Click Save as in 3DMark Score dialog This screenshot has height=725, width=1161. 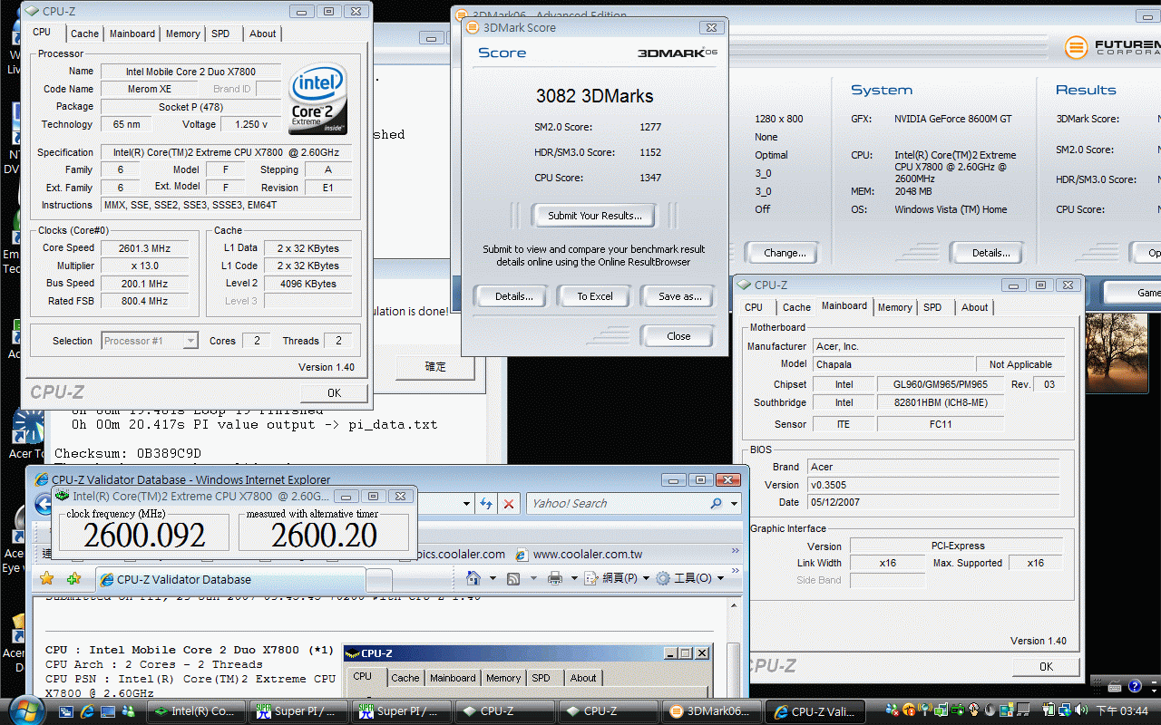point(680,296)
